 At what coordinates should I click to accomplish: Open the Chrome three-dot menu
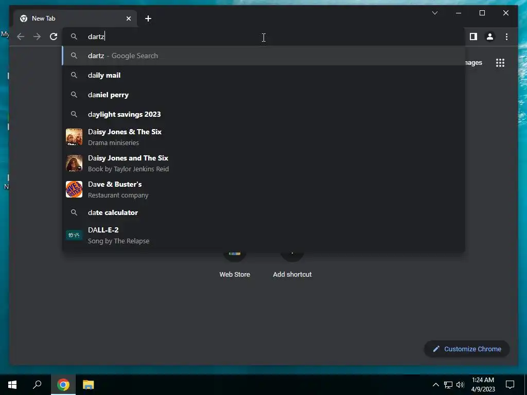(506, 37)
